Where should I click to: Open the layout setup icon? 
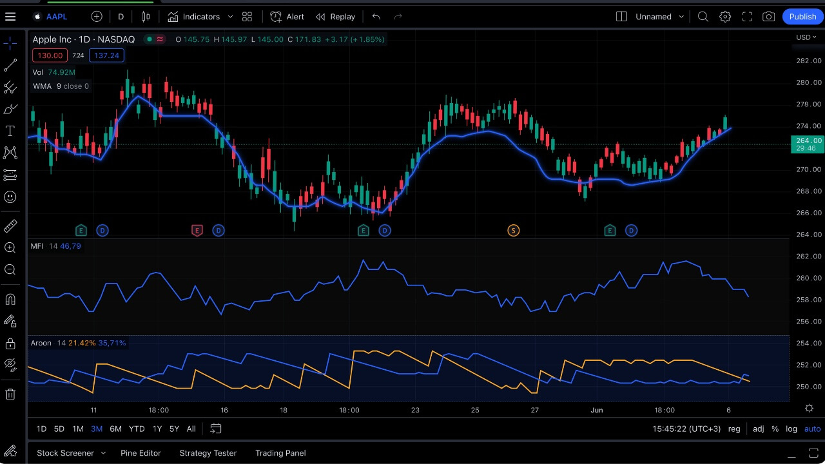coord(621,17)
